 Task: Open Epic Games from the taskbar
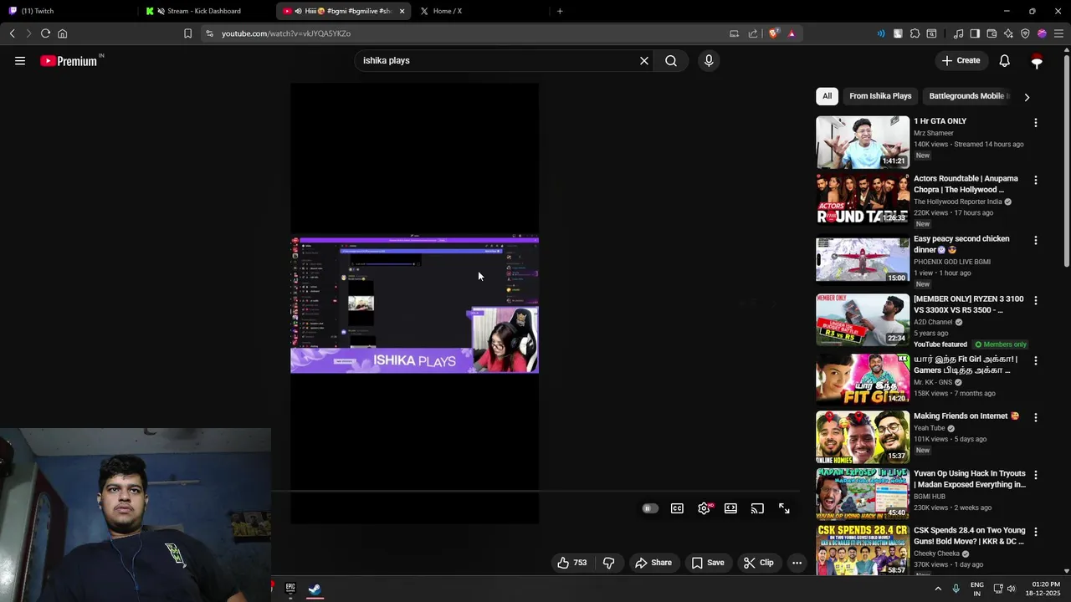(x=290, y=589)
